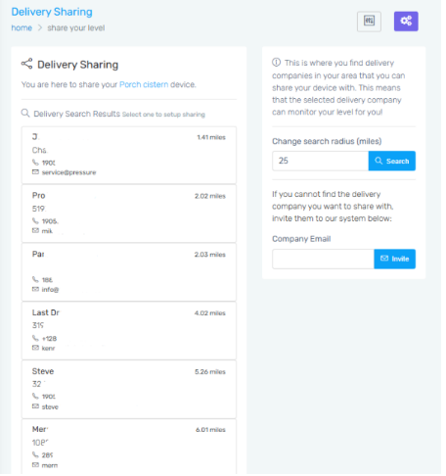Choose the company listed at 6.01 miles
This screenshot has width=446, height=476.
[x=129, y=447]
